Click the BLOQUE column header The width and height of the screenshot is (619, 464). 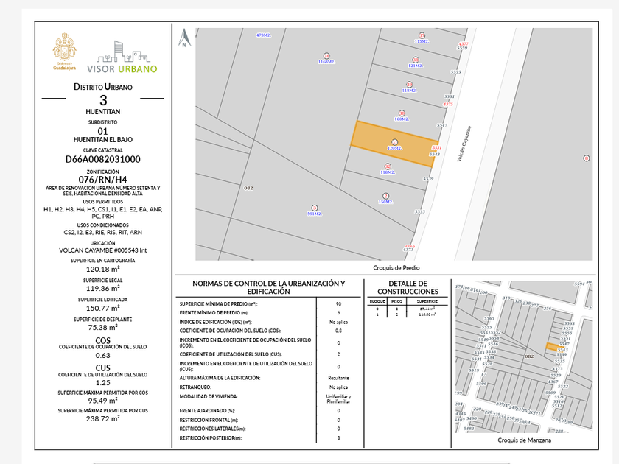pos(377,301)
